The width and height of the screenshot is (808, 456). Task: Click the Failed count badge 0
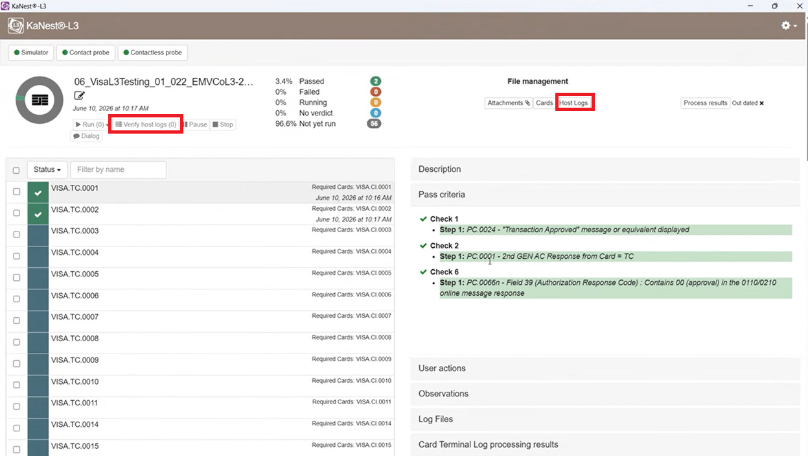pyautogui.click(x=375, y=92)
